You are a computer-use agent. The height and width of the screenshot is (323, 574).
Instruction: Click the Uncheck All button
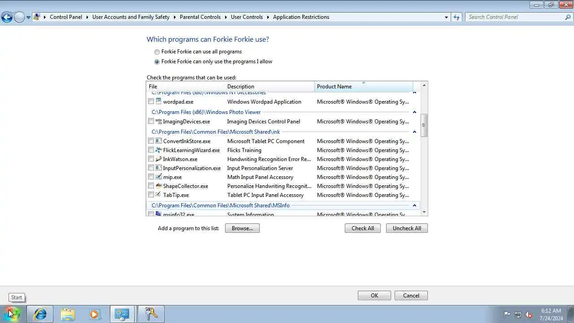(407, 228)
